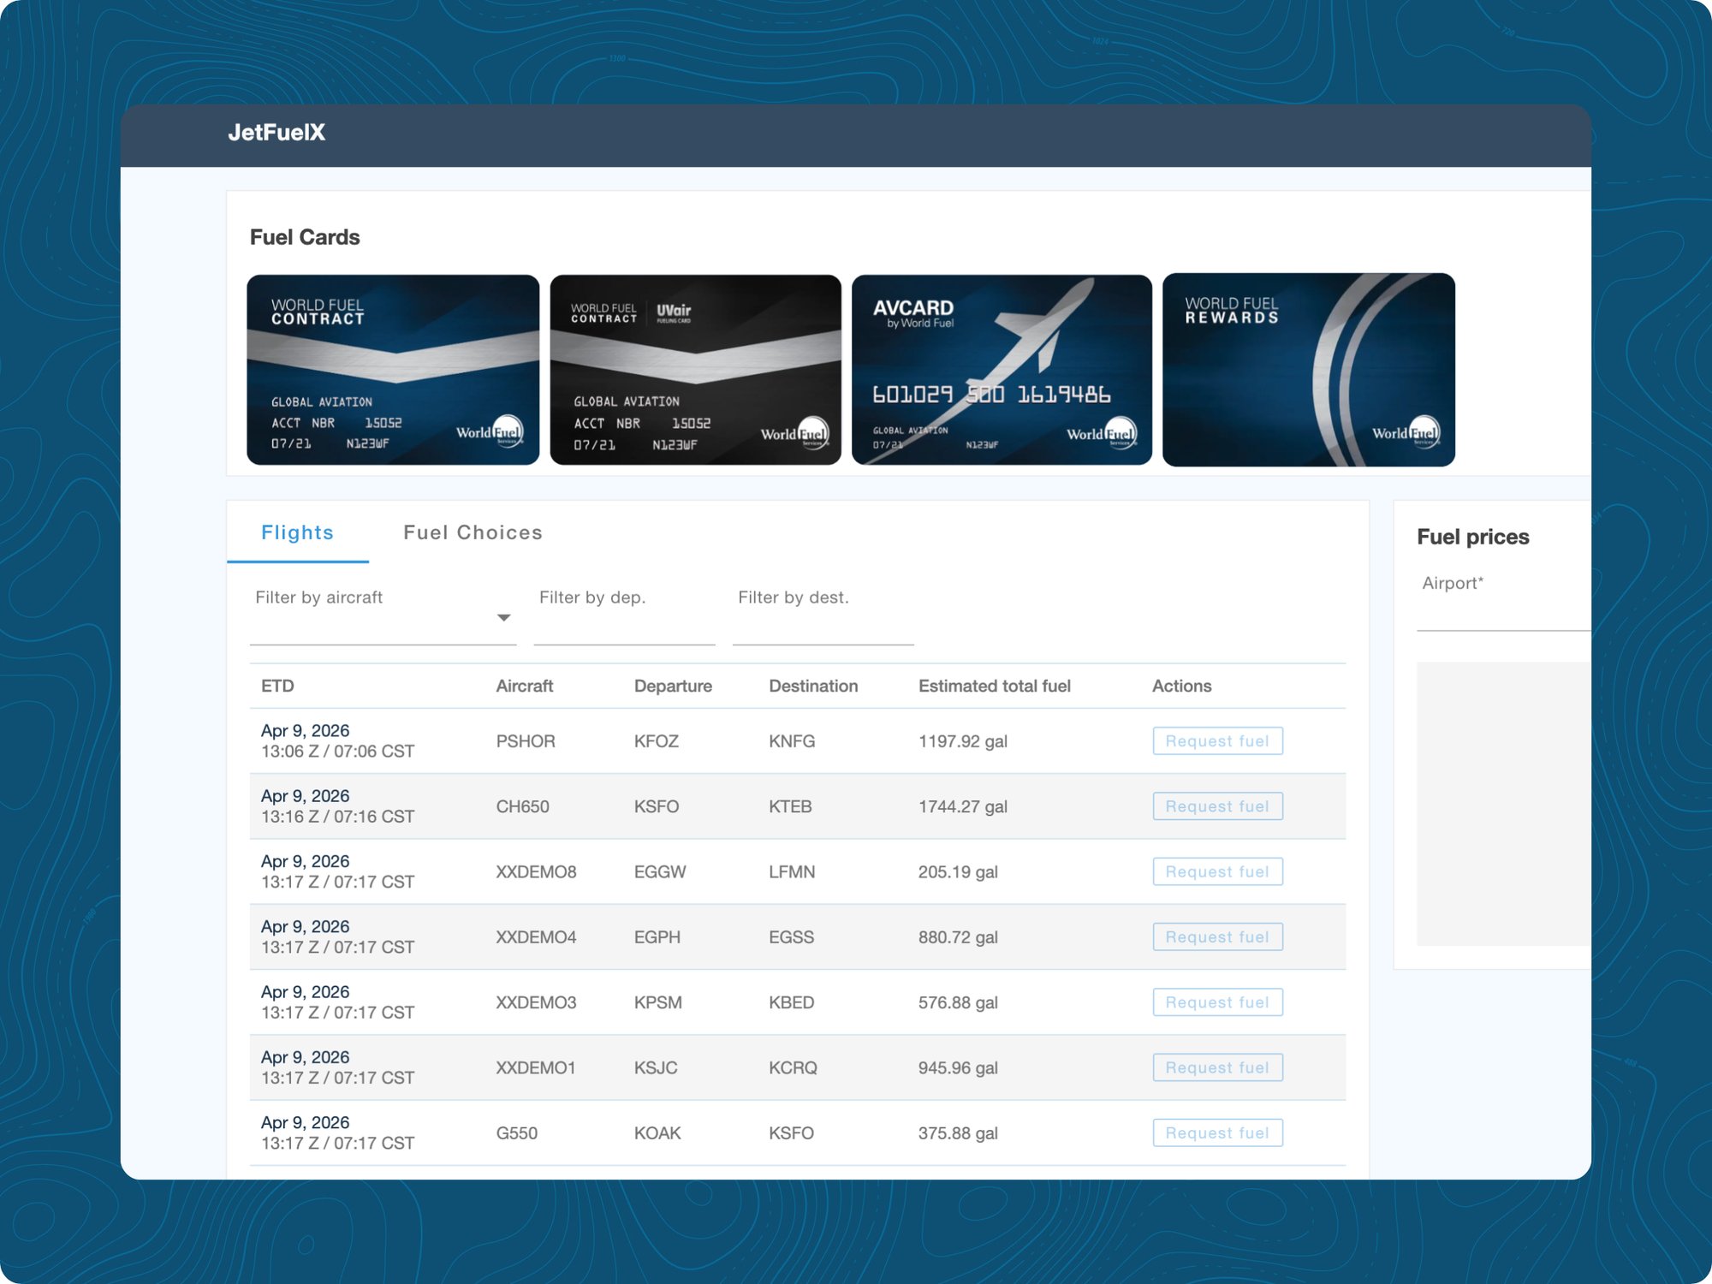The width and height of the screenshot is (1712, 1284).
Task: Click departure cell KOAK
Action: pos(657,1133)
